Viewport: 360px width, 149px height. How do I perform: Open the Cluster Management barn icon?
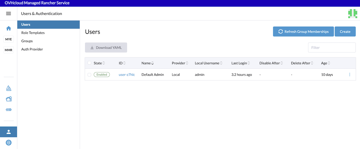click(8, 99)
